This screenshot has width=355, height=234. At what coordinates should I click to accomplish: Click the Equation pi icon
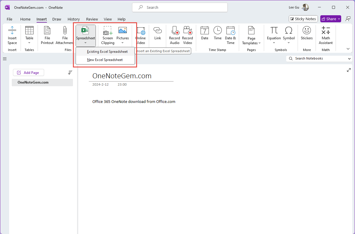[x=274, y=30]
